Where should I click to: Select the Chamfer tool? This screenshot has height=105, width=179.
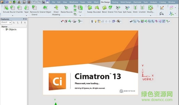[19, 9]
